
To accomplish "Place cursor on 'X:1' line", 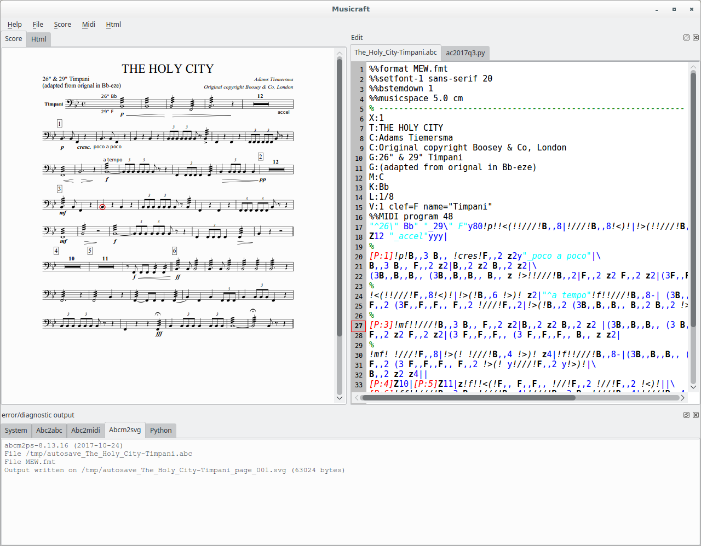I will click(x=376, y=118).
